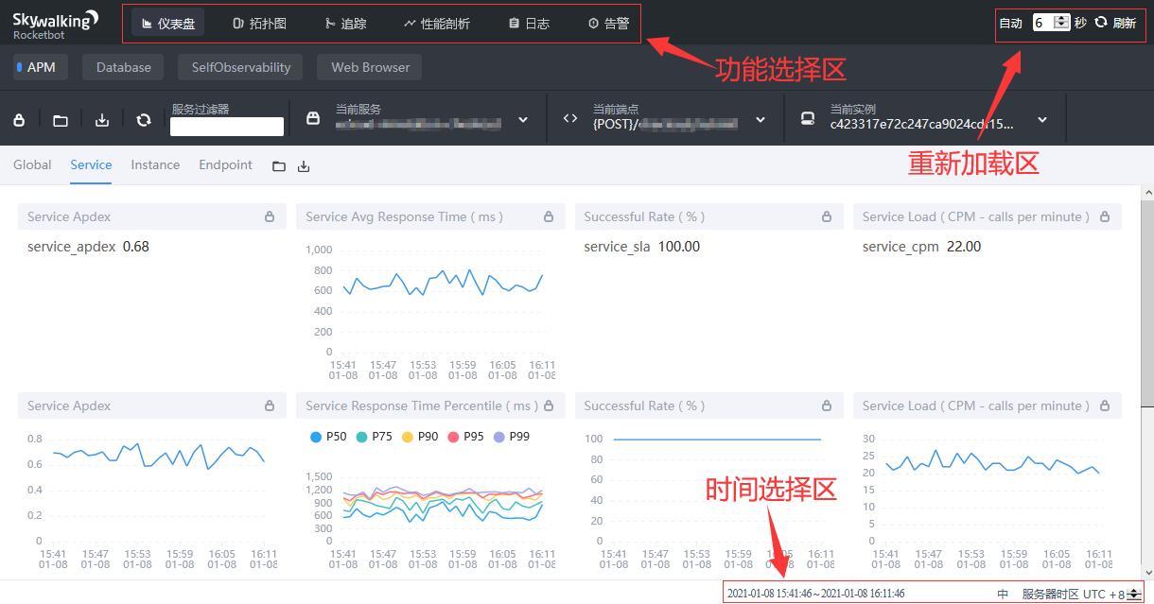This screenshot has height=604, width=1154.
Task: Open the 日志 log view
Action: pyautogui.click(x=528, y=23)
